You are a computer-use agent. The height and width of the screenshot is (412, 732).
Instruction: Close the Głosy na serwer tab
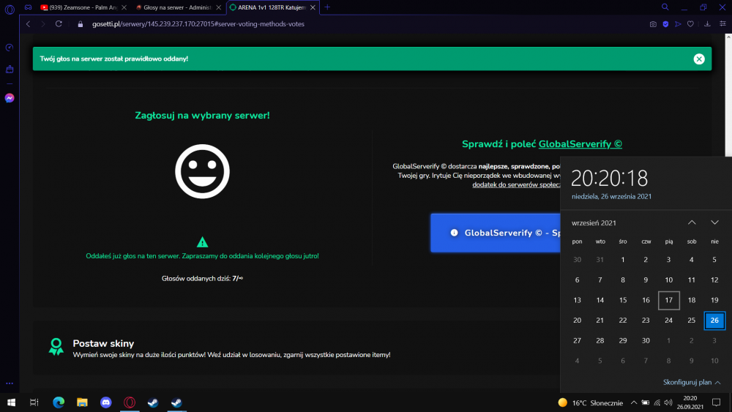coord(218,7)
